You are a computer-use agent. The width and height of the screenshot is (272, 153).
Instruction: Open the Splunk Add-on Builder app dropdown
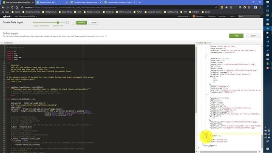point(25,16)
